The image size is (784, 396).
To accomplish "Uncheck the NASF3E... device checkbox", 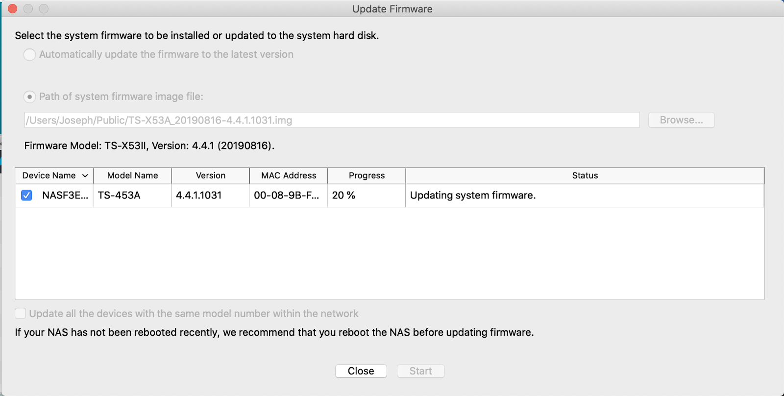I will coord(26,196).
